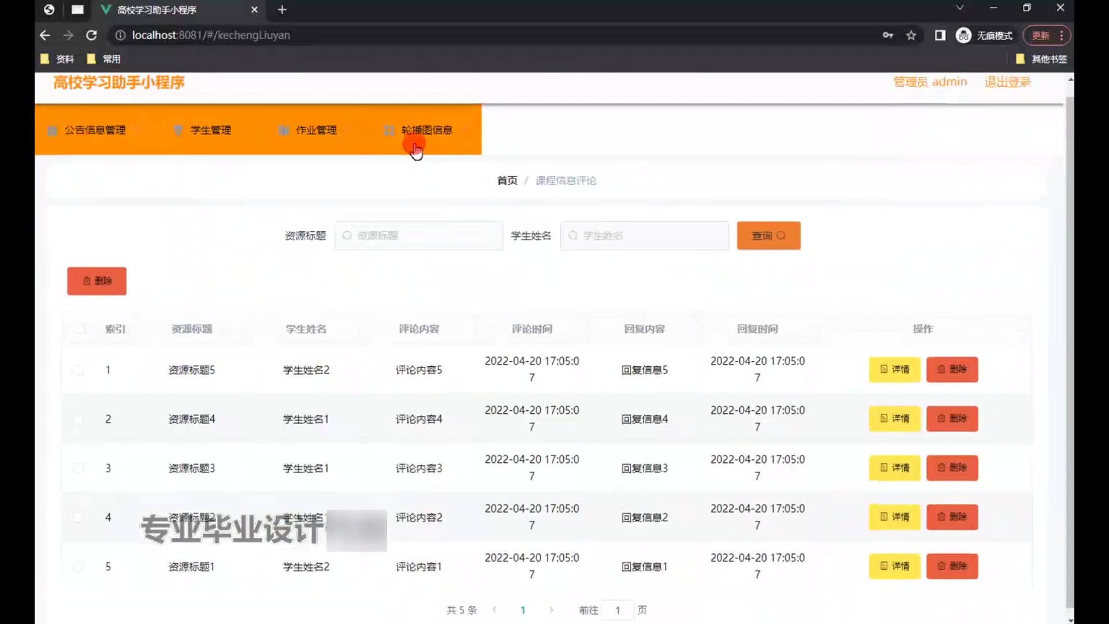
Task: Open the saved passwords key icon
Action: pos(888,35)
